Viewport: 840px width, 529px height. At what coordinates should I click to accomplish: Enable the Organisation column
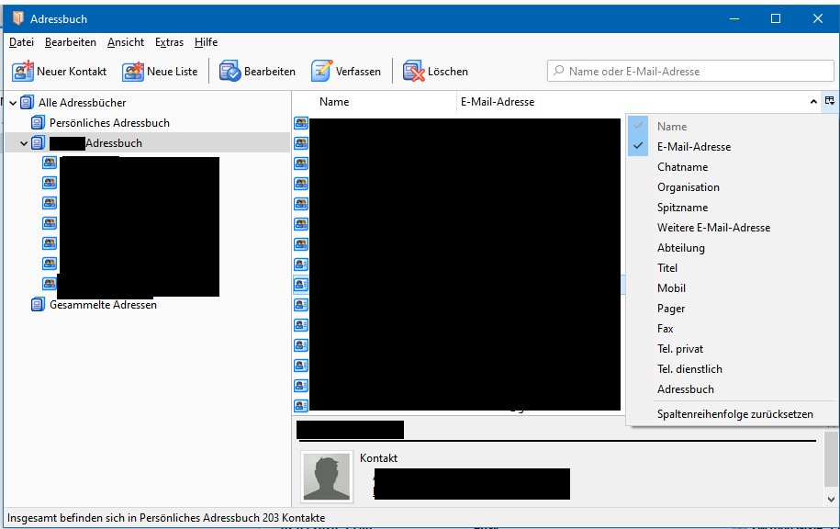click(688, 187)
